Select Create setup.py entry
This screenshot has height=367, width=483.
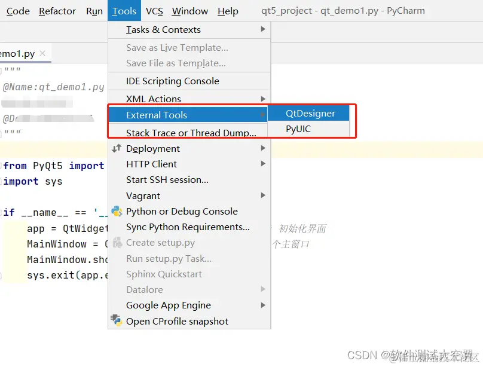189,243
